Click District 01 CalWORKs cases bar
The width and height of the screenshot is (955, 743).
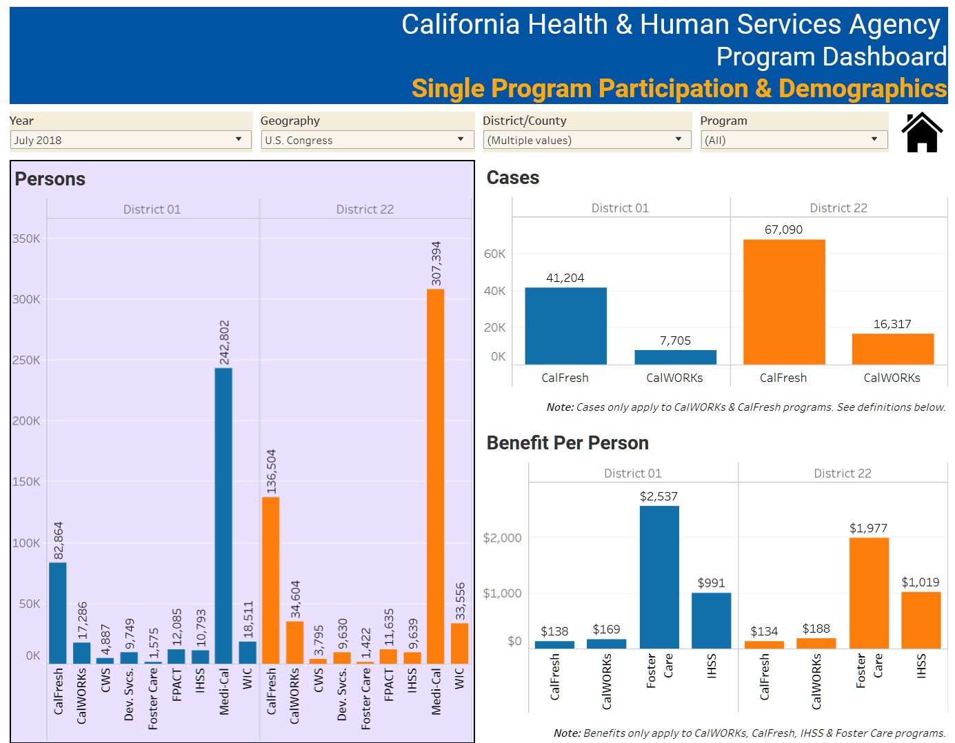click(x=675, y=357)
